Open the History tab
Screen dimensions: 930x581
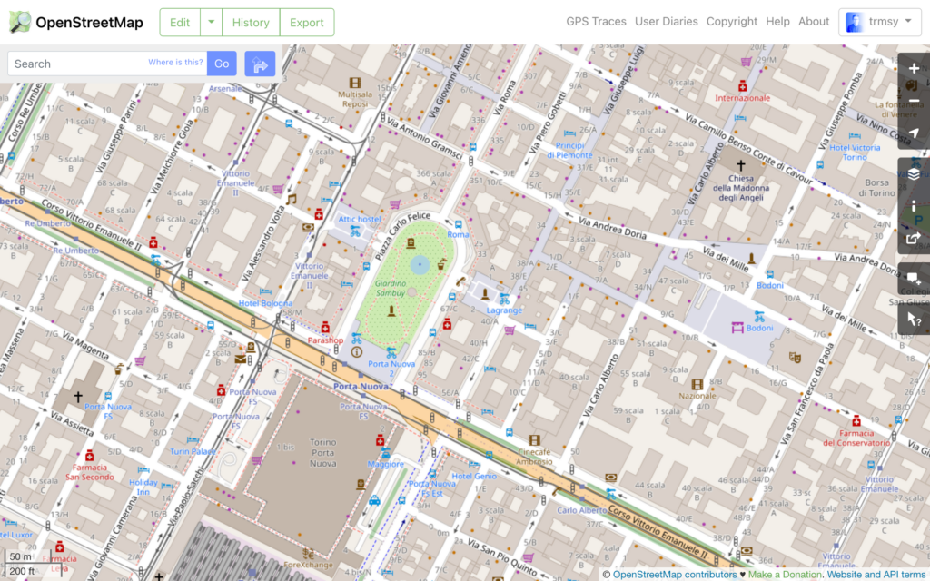click(x=251, y=22)
